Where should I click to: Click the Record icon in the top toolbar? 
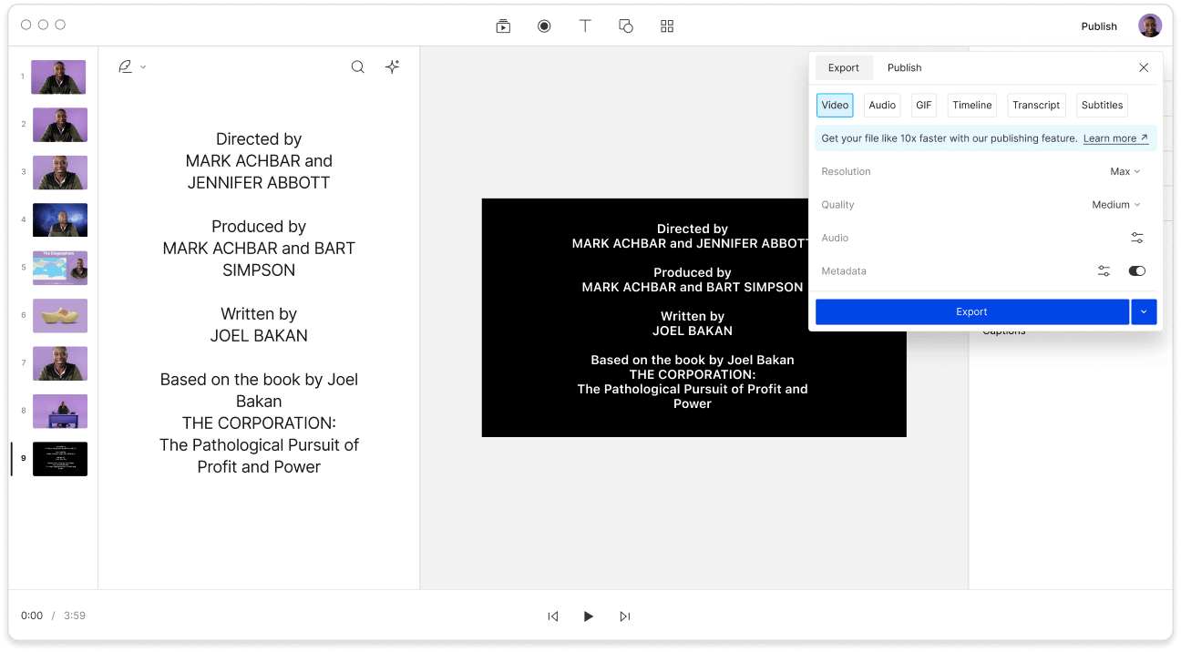click(x=544, y=25)
